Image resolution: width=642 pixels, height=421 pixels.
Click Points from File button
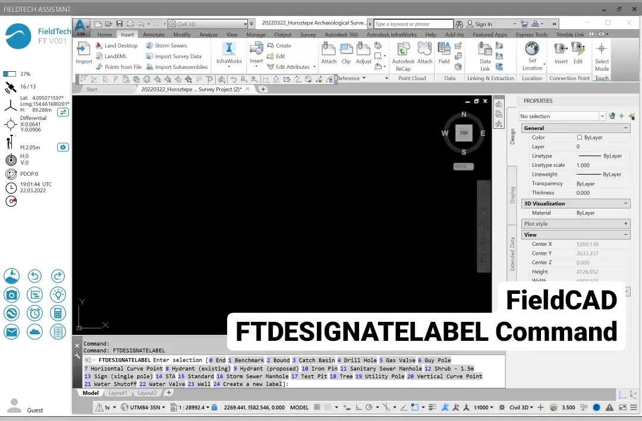[x=118, y=67]
